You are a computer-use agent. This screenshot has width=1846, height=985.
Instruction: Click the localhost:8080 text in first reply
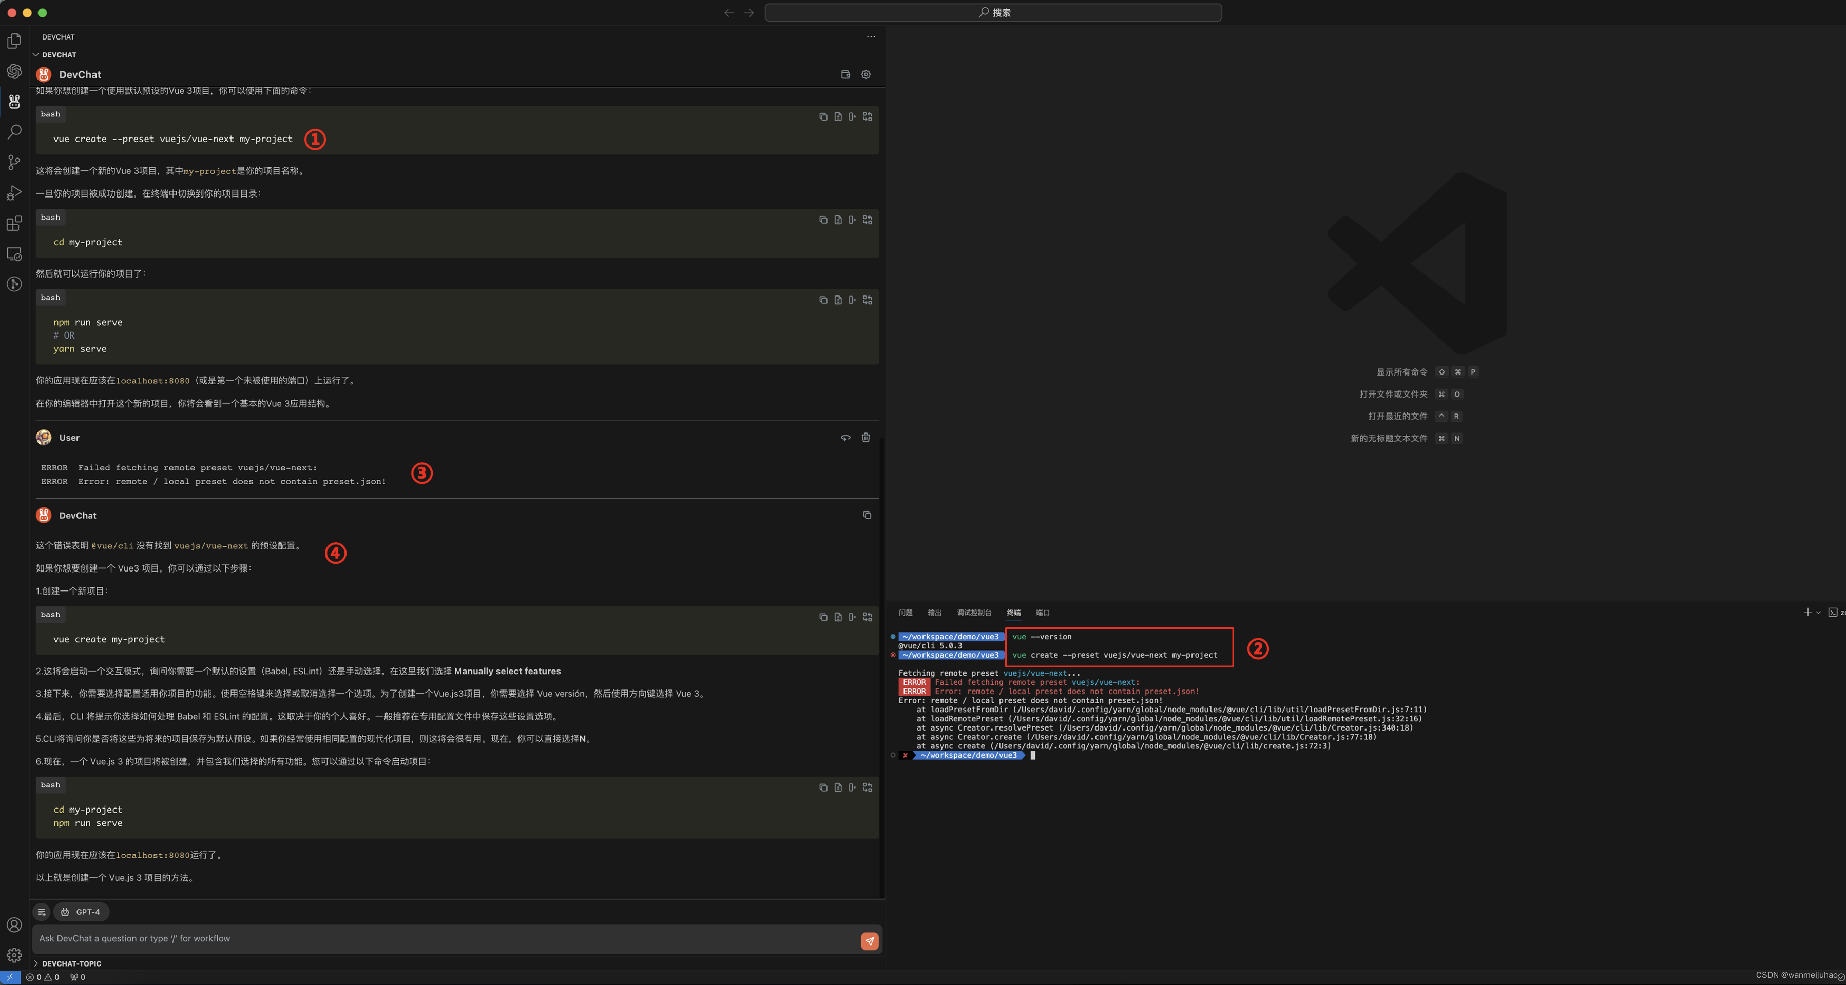[x=152, y=380]
